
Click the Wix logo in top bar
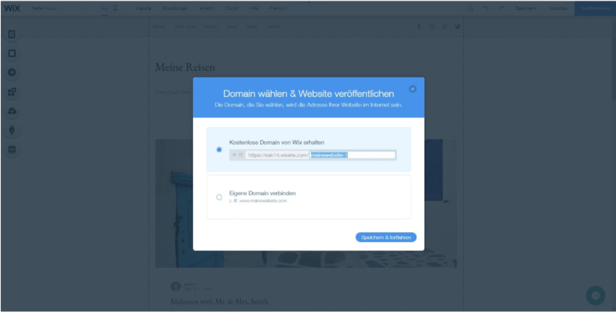click(x=12, y=8)
